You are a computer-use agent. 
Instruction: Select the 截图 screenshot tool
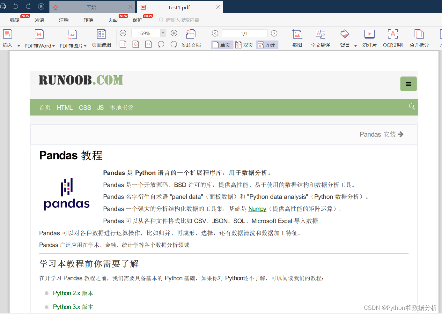[x=297, y=38]
